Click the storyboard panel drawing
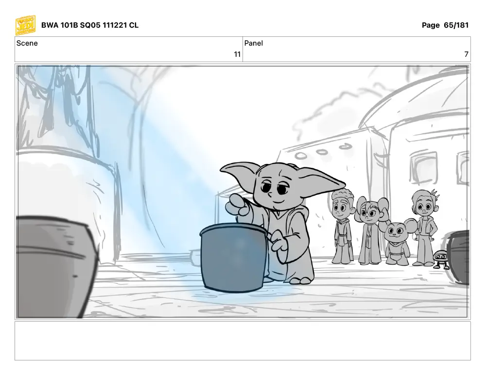 point(243,192)
